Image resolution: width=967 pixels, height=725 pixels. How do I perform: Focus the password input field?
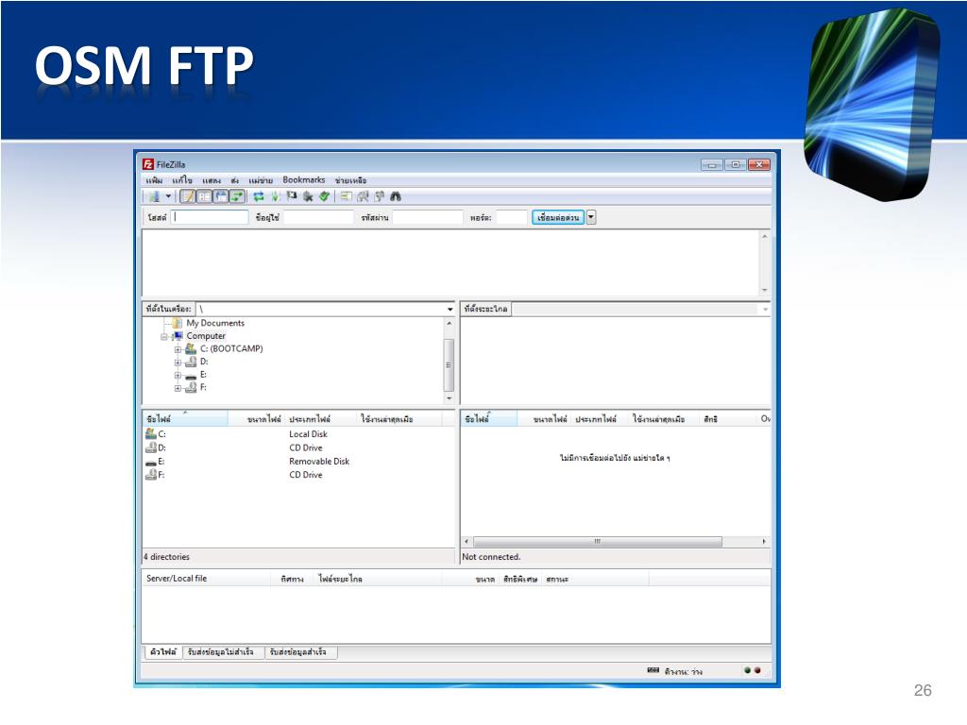428,217
